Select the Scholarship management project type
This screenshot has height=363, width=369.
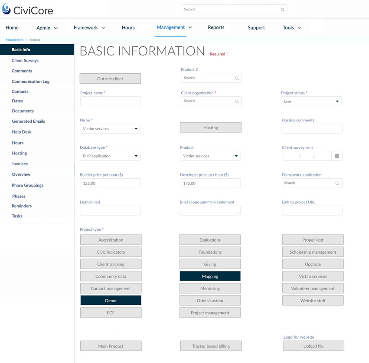tap(313, 252)
